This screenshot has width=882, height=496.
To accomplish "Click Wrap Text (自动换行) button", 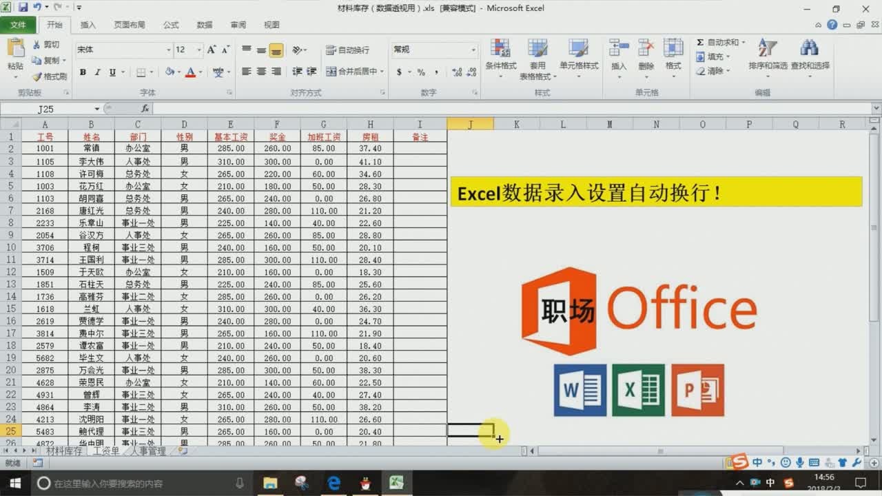I will click(348, 50).
